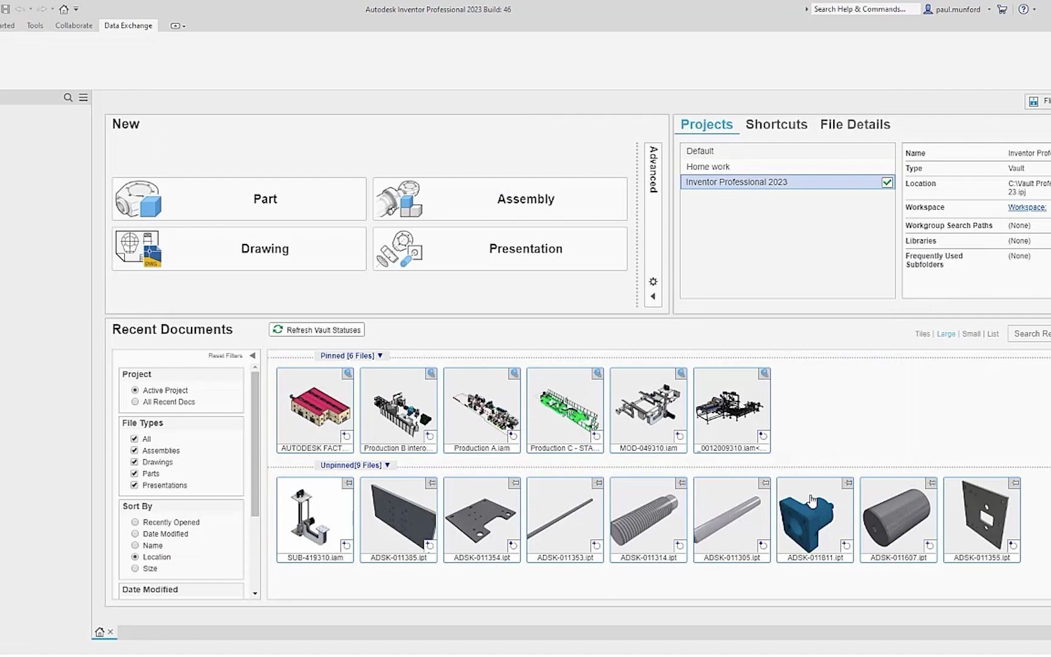Sort by Size radio button
The width and height of the screenshot is (1051, 657).
coord(135,568)
